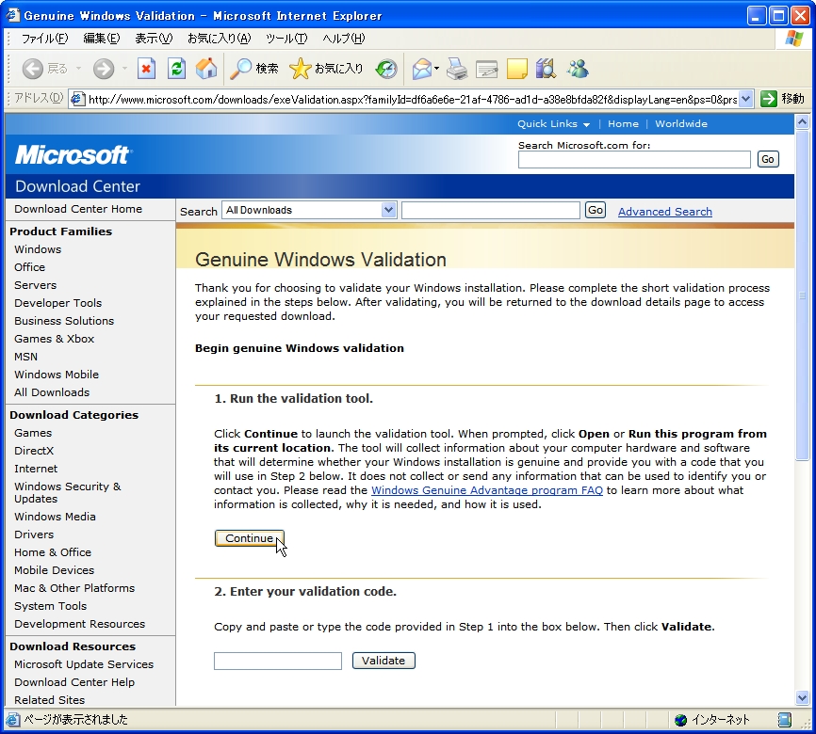Open the ファイル(F) menu

[x=44, y=39]
